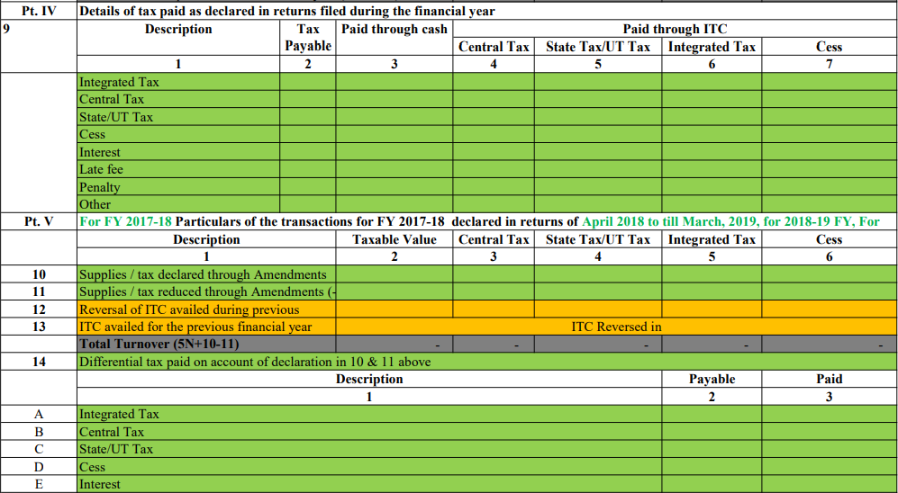Select ITC Cess cell in the Pt. IV State/UT Tax row
Screen dimensions: 898x493
(x=830, y=117)
